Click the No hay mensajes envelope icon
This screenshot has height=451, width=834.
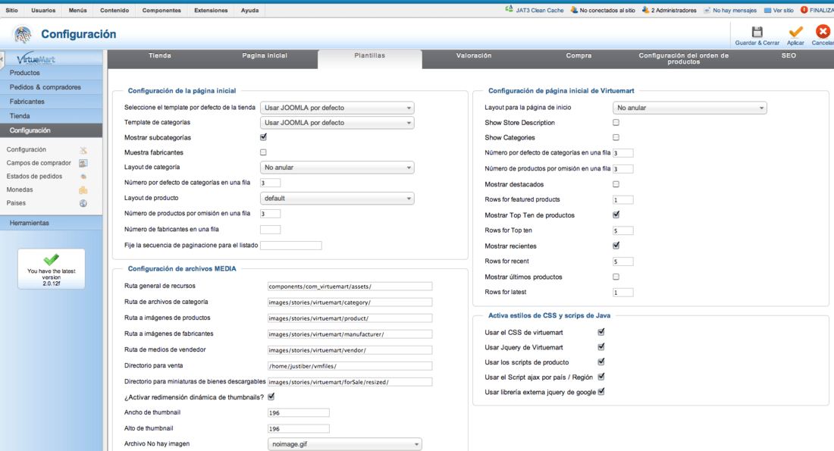point(707,10)
